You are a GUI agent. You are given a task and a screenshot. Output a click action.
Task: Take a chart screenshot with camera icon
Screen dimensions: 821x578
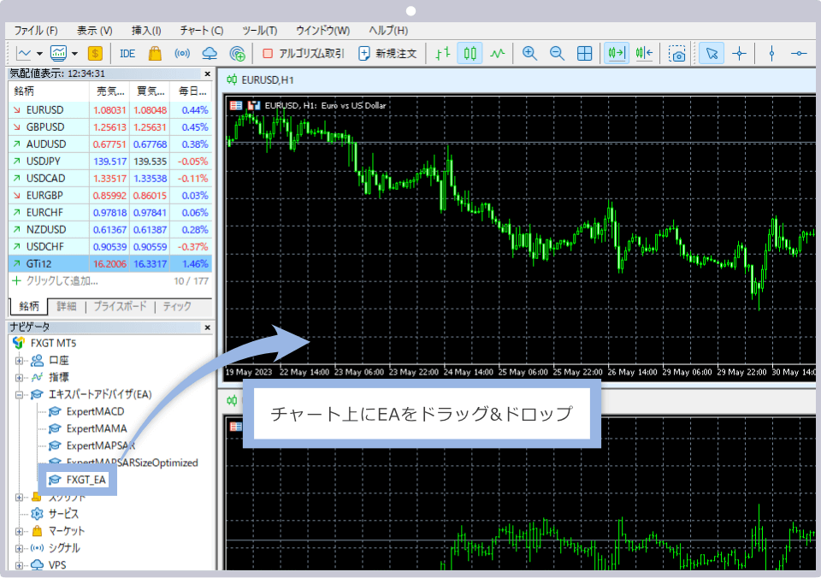[x=677, y=53]
